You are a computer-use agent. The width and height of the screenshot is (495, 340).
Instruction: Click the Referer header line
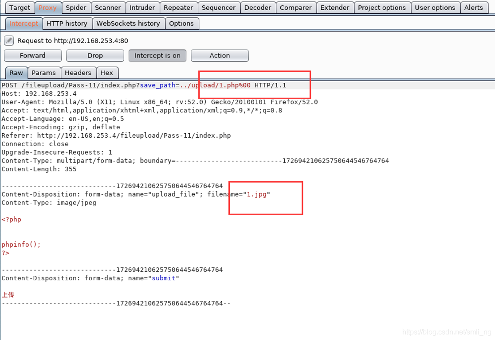coord(116,135)
